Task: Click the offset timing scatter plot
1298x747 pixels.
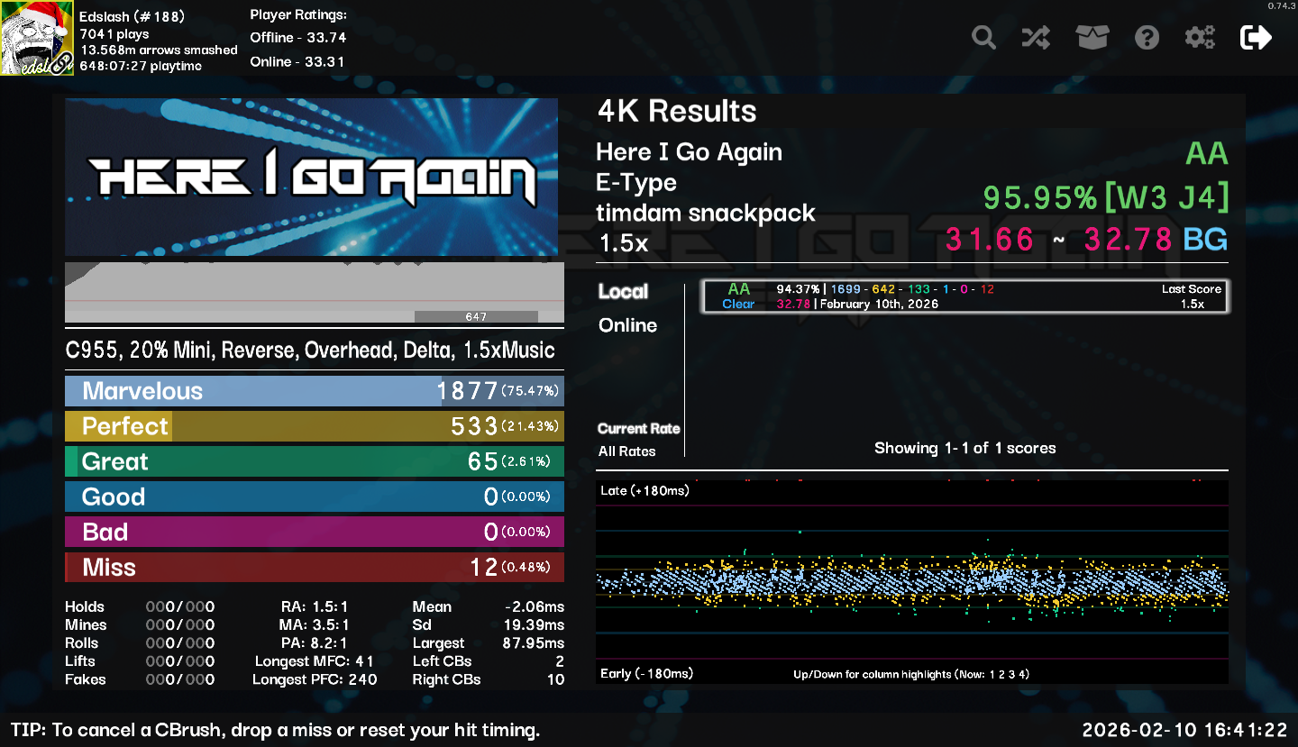Action: [911, 581]
